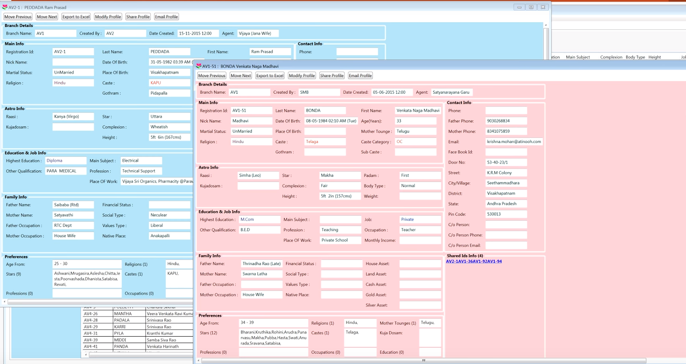This screenshot has width=686, height=364.
Task: Click the Main Subject column header in background grid
Action: (x=578, y=57)
